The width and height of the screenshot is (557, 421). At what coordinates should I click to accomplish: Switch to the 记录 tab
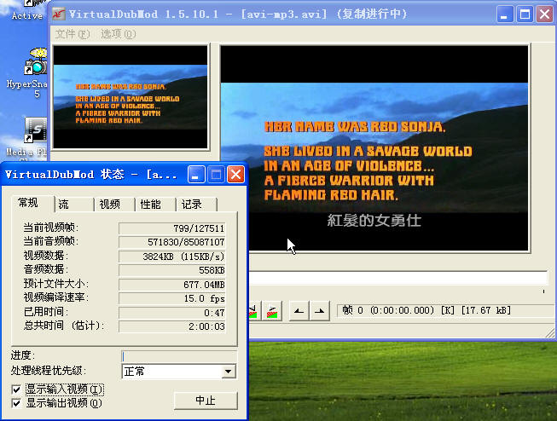[196, 205]
